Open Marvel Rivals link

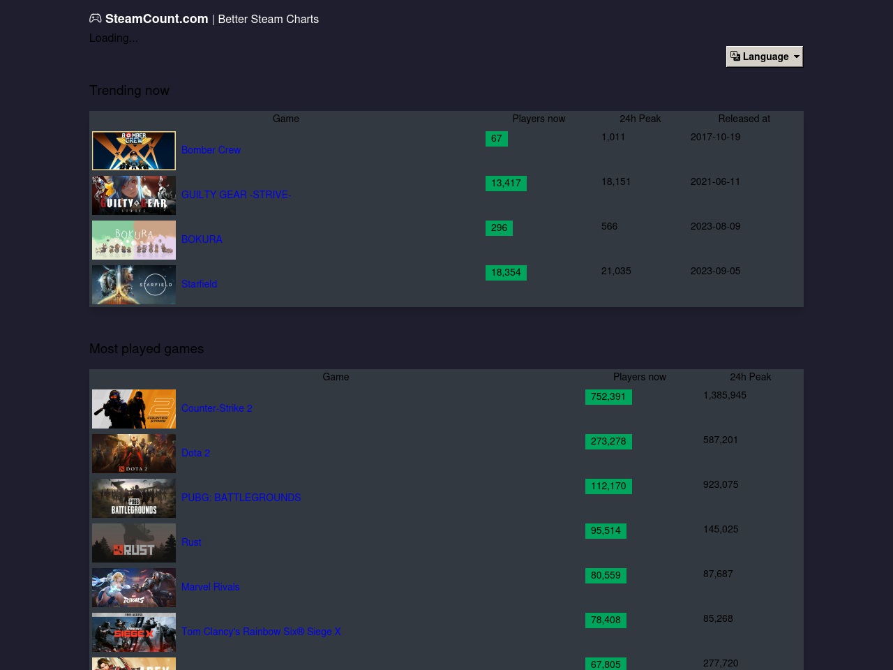tap(210, 587)
